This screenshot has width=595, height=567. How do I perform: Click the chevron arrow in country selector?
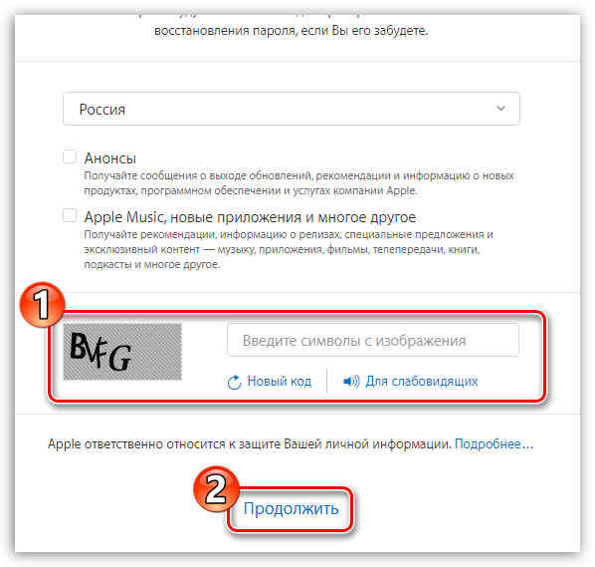tap(500, 109)
